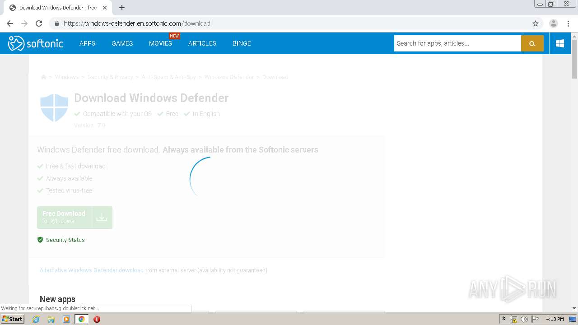Screen dimensions: 578x325
Task: Click the New apps heading
Action: click(57, 299)
